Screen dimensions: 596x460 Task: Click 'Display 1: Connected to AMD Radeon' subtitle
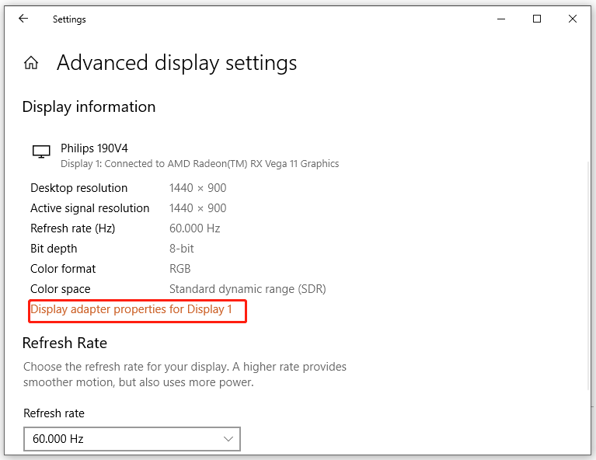tap(200, 163)
